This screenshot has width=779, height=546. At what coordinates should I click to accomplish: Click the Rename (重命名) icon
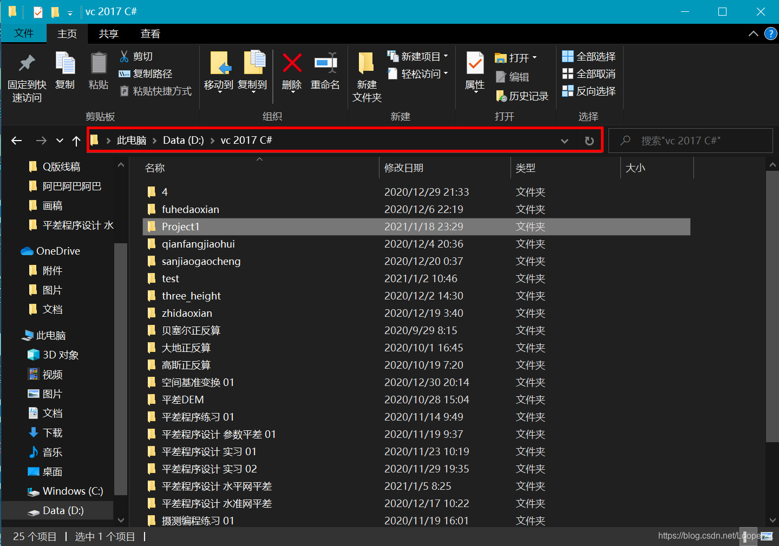(x=325, y=63)
